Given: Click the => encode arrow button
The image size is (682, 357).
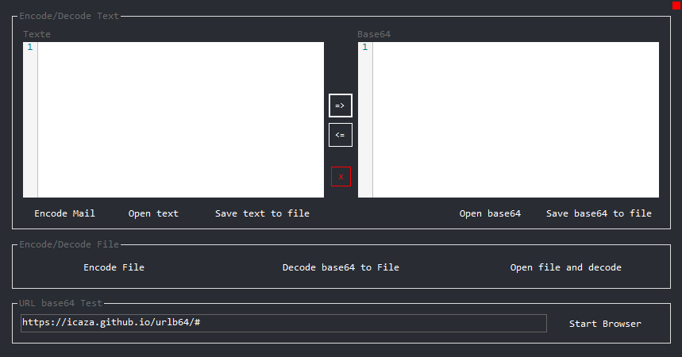Looking at the screenshot, I should 340,105.
